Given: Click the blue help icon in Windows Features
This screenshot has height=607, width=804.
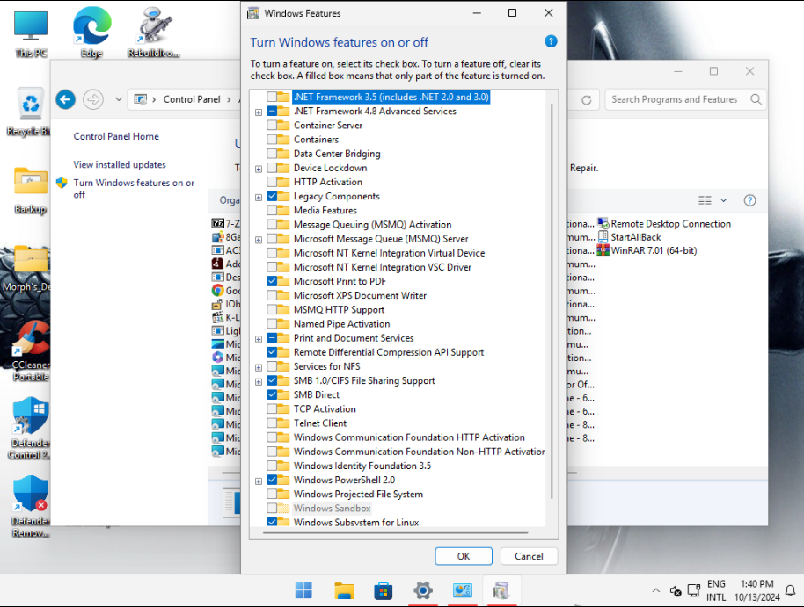Looking at the screenshot, I should point(551,41).
